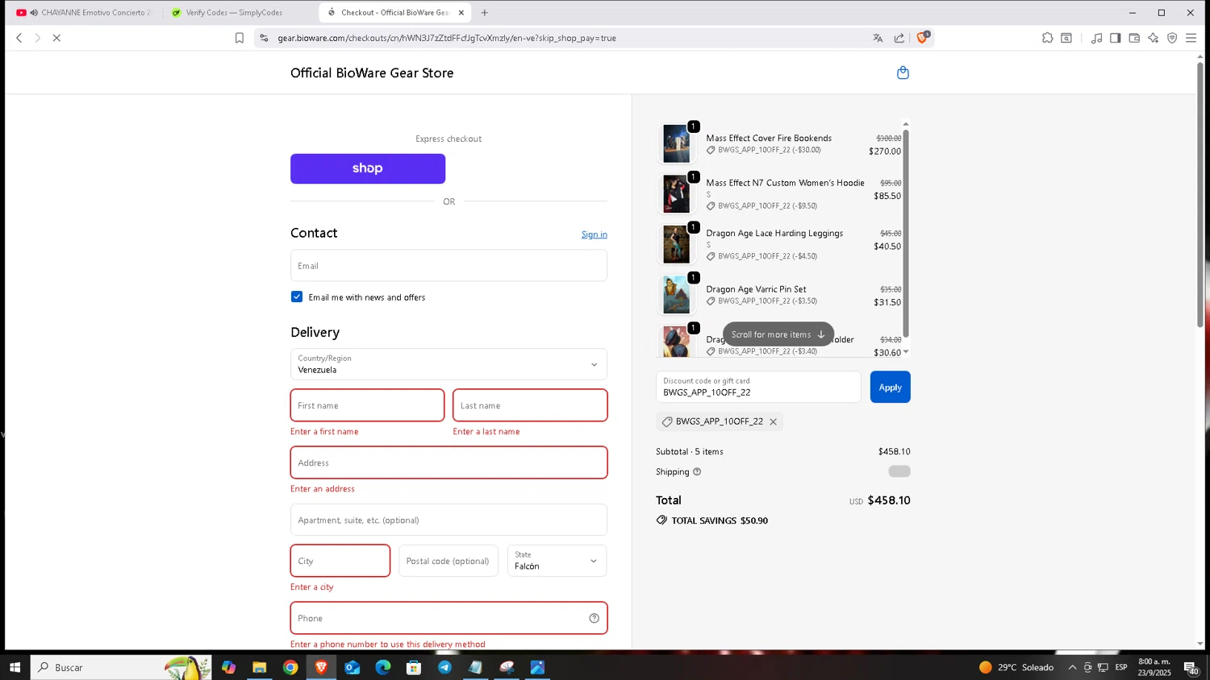Open the Leo AI sparkle icon
This screenshot has height=680, width=1210.
[1153, 38]
